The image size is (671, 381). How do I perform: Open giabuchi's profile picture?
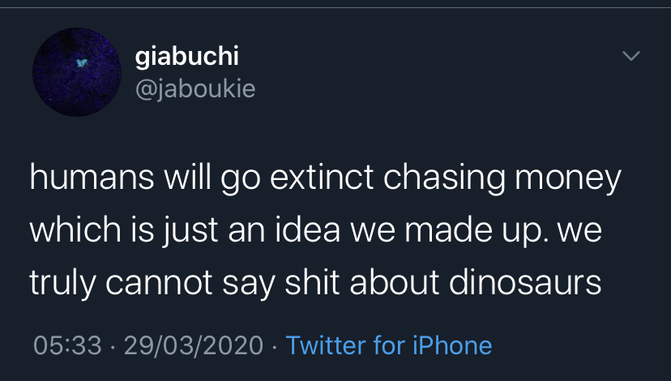coord(77,72)
